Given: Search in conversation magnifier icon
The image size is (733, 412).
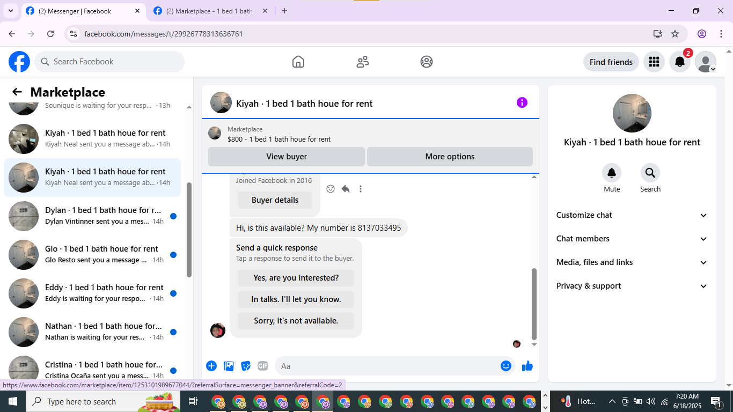Looking at the screenshot, I should [650, 173].
